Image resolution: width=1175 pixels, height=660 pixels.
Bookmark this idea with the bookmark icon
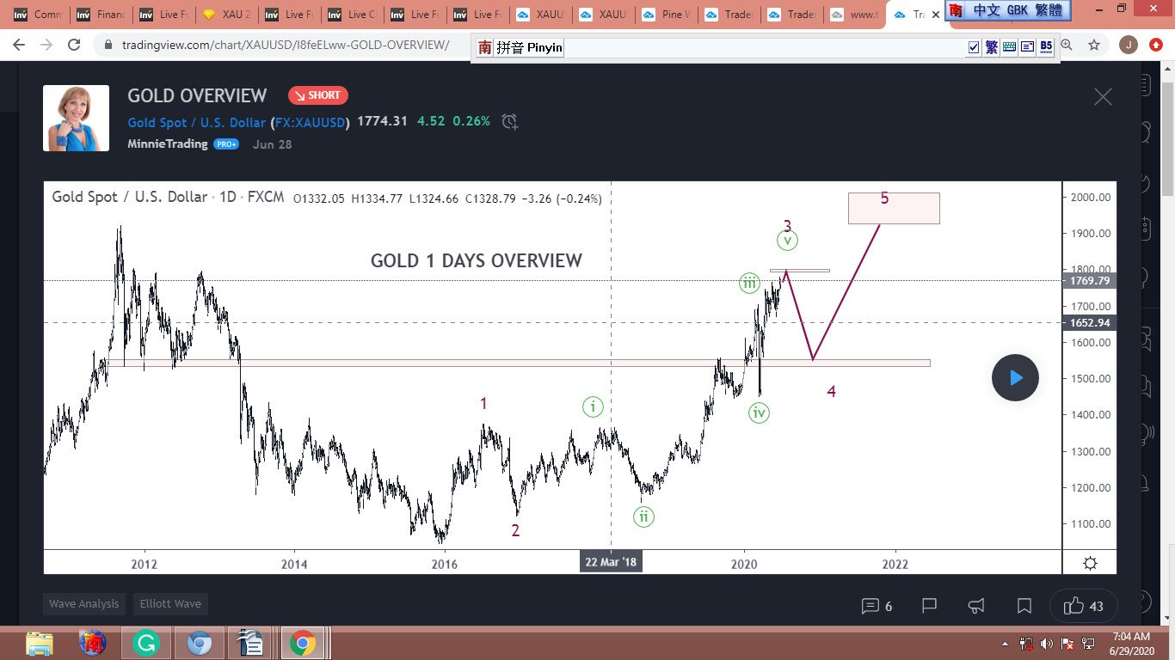[1024, 606]
